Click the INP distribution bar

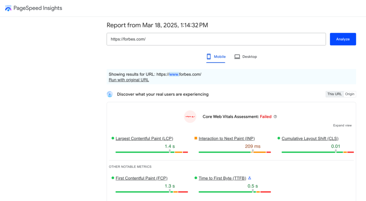pyautogui.click(x=234, y=152)
